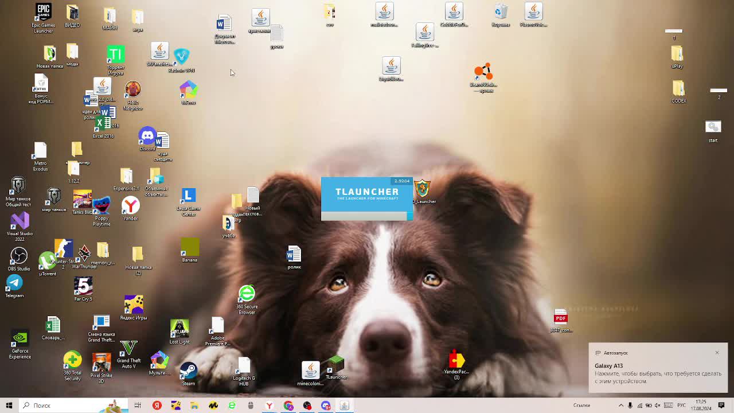Launch the µTorrent desktop shortcut

[48, 264]
